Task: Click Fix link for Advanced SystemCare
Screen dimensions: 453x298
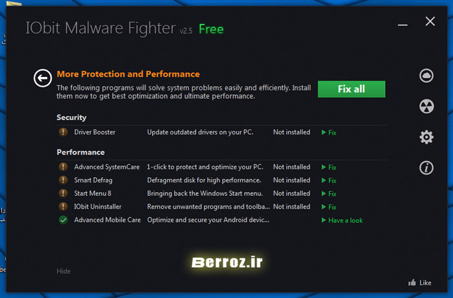Action: coord(329,167)
